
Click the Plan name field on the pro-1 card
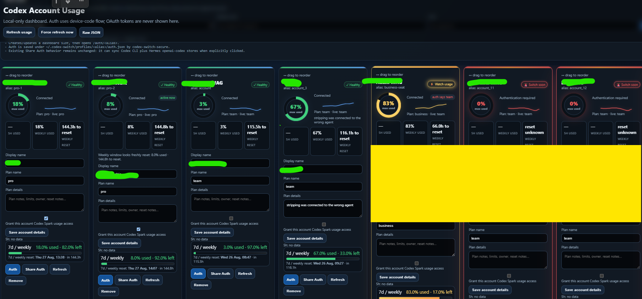point(45,181)
